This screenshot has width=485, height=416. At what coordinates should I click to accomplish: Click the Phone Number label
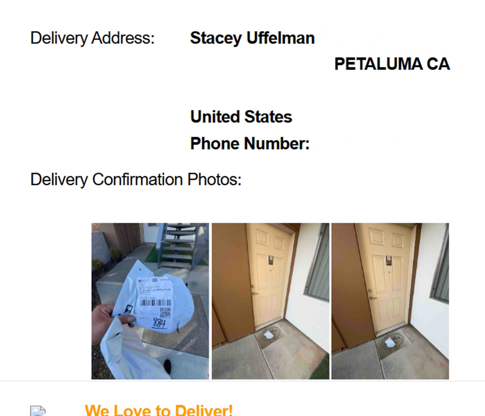[250, 143]
